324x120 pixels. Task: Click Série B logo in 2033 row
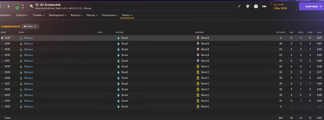click(198, 49)
